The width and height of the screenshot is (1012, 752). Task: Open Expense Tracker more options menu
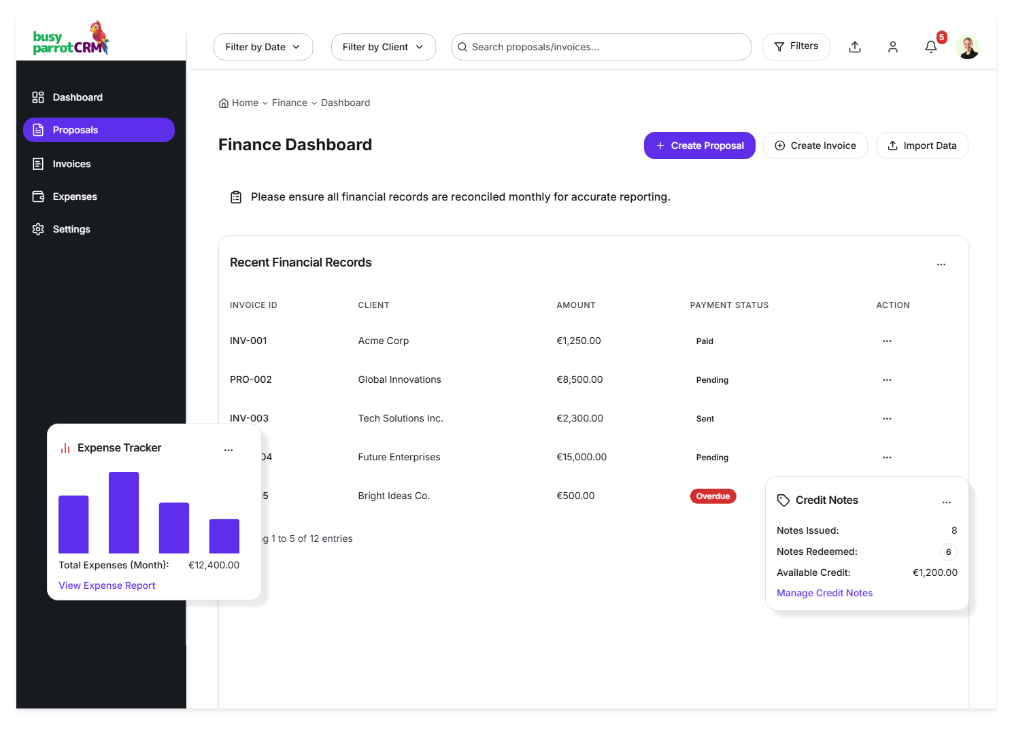tap(229, 449)
